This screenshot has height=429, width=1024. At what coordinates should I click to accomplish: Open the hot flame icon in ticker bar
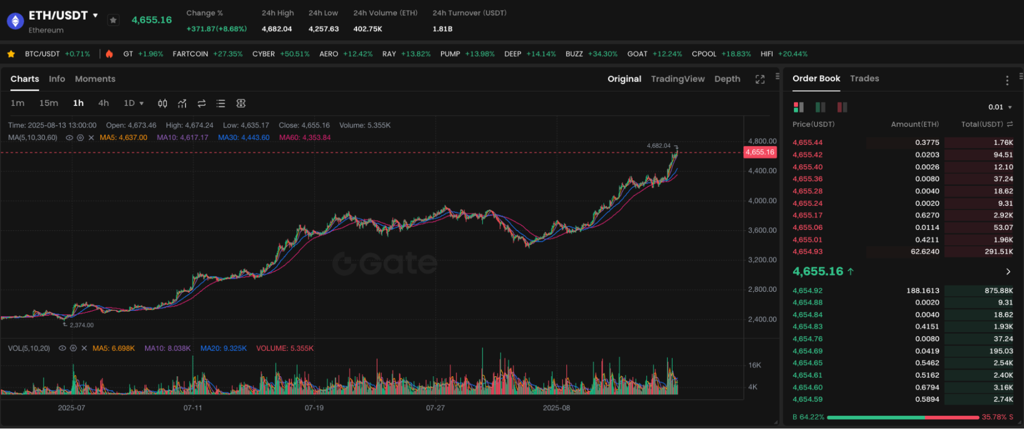click(109, 54)
